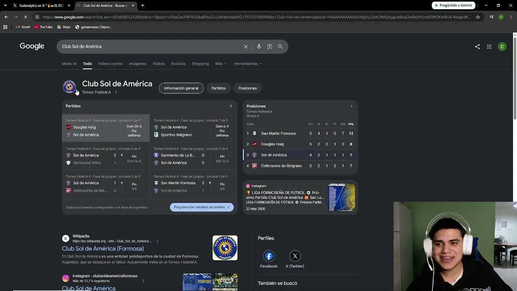The height and width of the screenshot is (291, 517).
Task: Open the Facebook profile icon
Action: tap(269, 256)
